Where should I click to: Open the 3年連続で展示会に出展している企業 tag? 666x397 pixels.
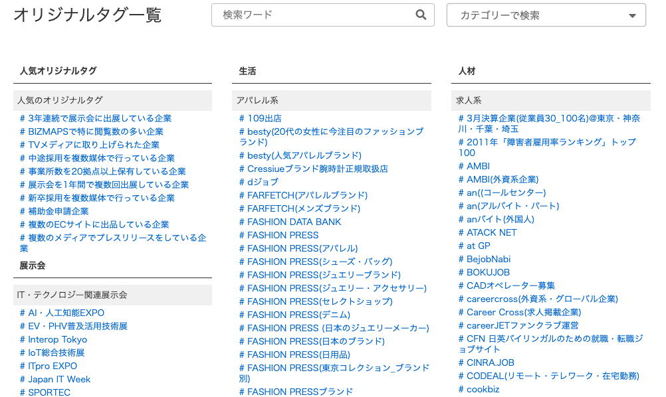pos(100,118)
